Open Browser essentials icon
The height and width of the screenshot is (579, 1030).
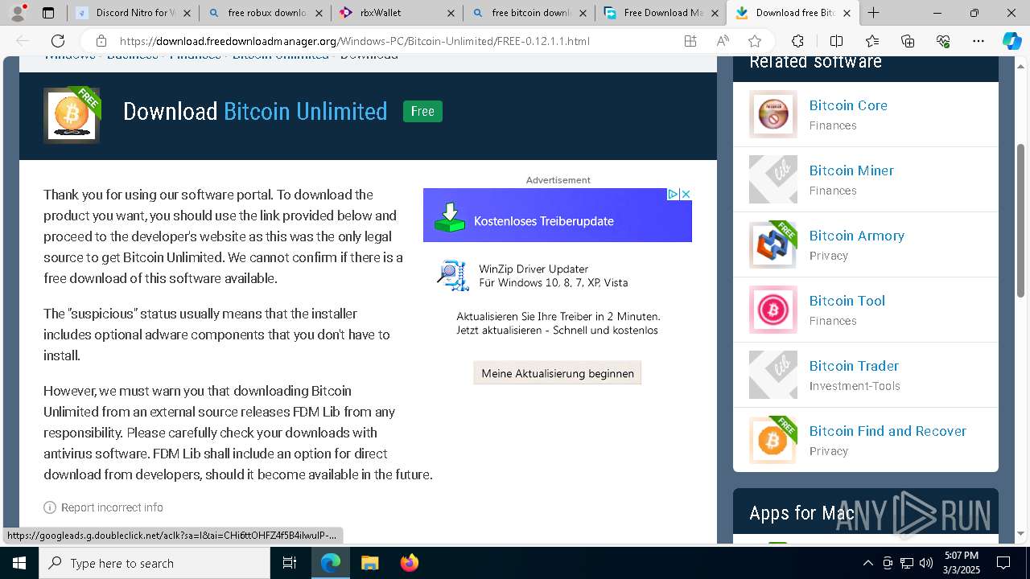click(x=943, y=41)
